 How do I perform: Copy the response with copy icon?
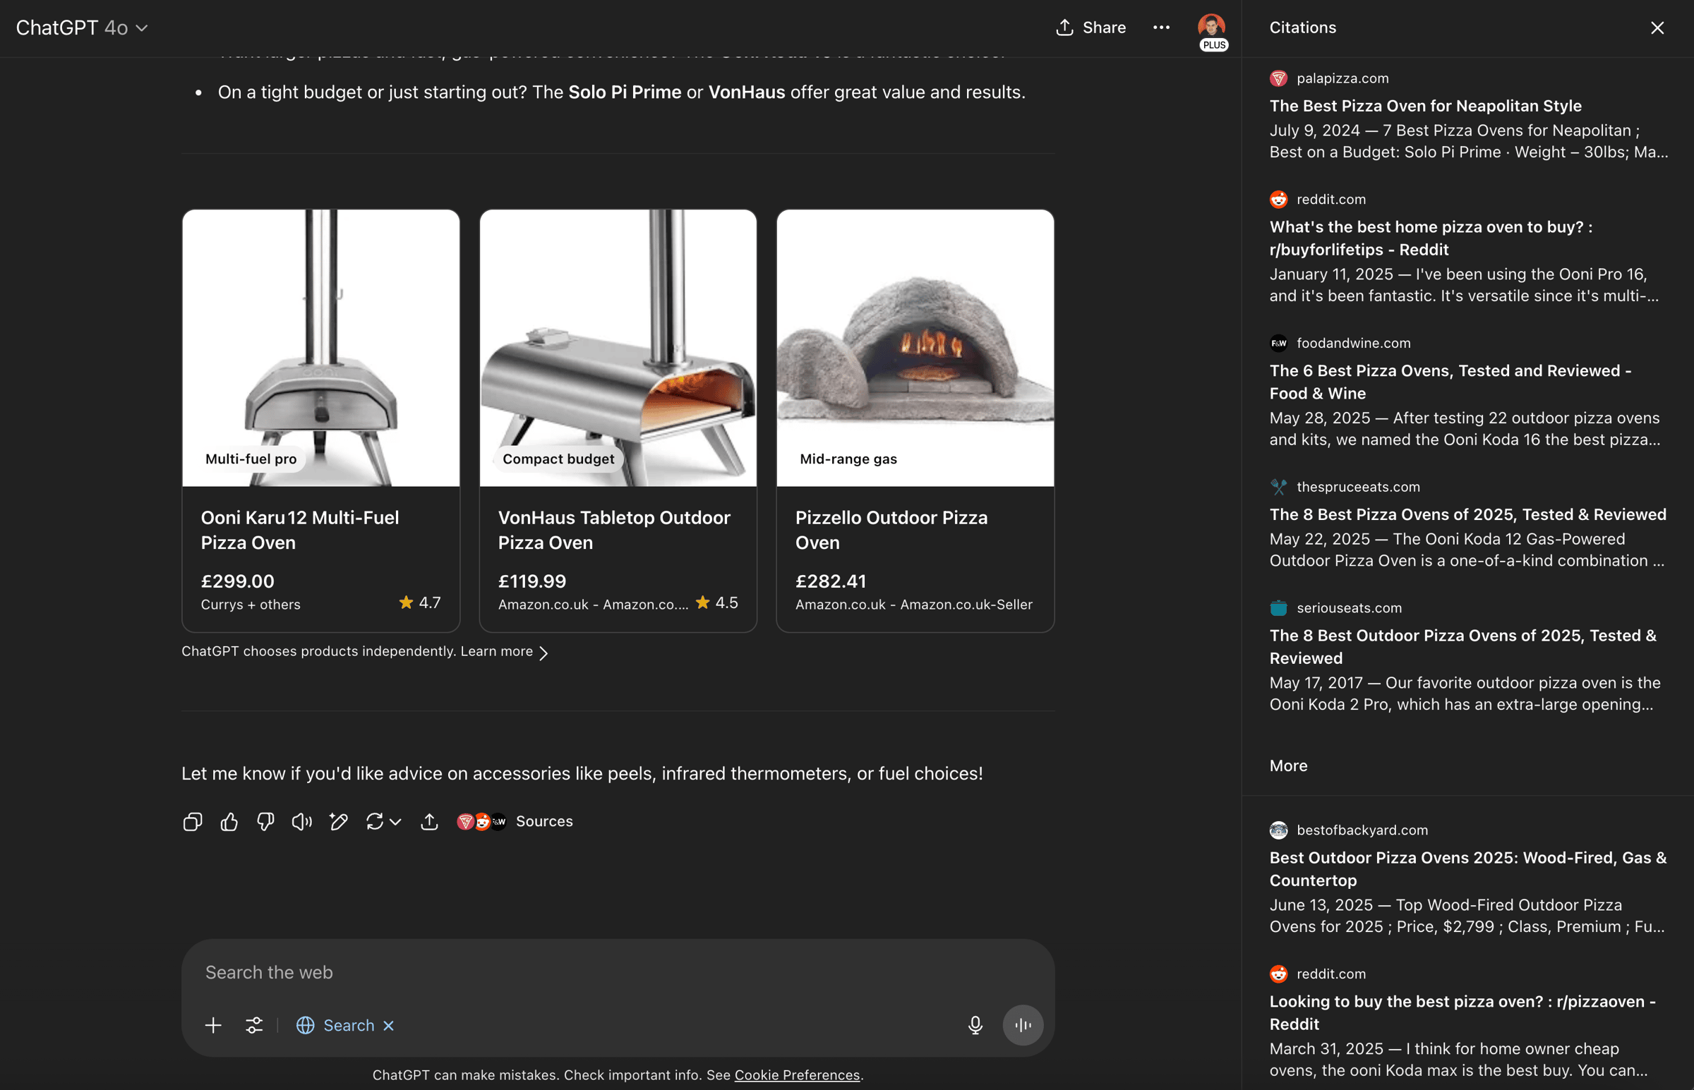pos(193,821)
